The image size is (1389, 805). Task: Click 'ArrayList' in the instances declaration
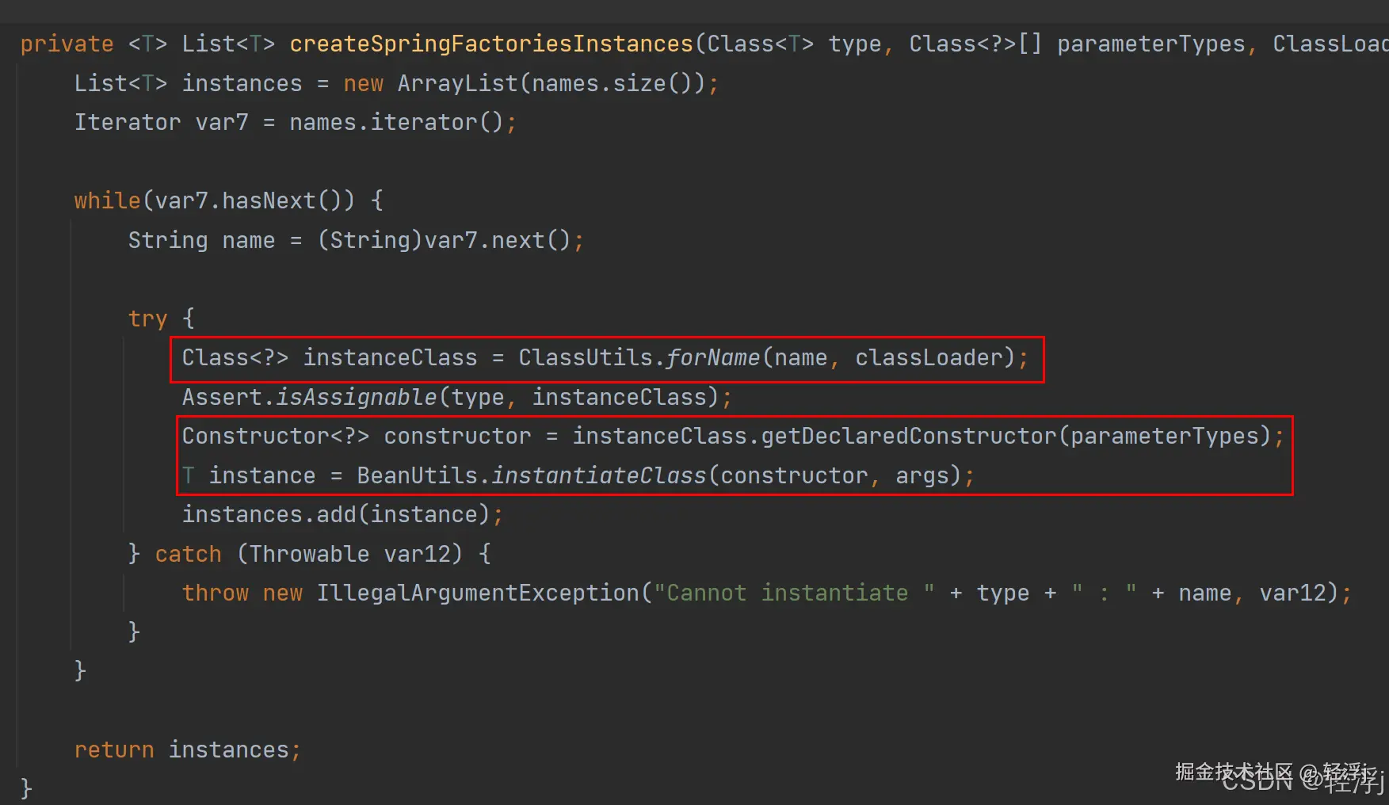[458, 83]
